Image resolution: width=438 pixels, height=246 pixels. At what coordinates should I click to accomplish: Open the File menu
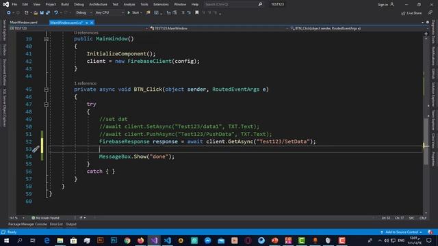pos(14,5)
